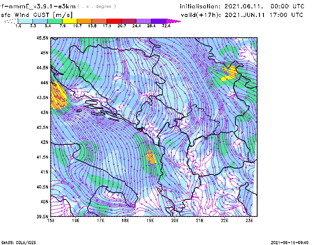Click the 'sfc Wind GUST [m/s]' title
The image size is (317, 245).
[x=37, y=15]
